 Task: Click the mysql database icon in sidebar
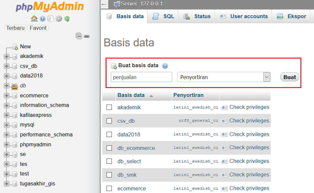click(x=14, y=125)
